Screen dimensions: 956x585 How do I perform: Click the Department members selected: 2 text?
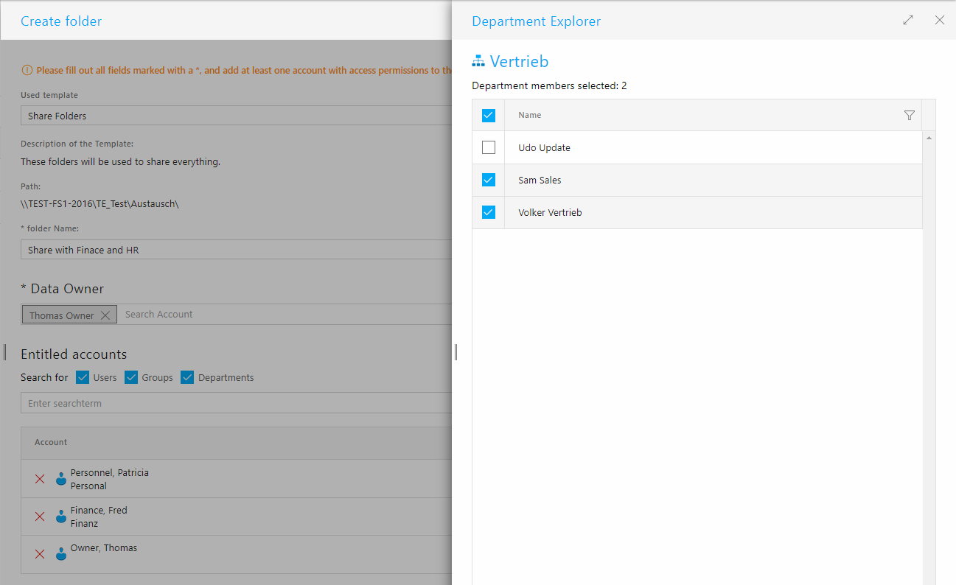tap(549, 86)
